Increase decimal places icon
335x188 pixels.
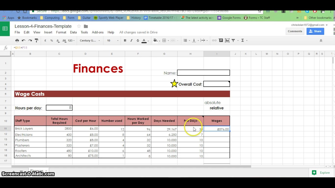coord(64,40)
